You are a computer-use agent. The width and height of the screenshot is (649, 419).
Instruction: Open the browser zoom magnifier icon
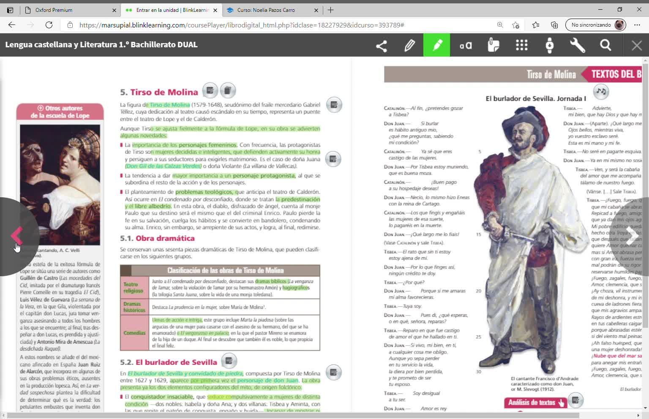pyautogui.click(x=500, y=25)
